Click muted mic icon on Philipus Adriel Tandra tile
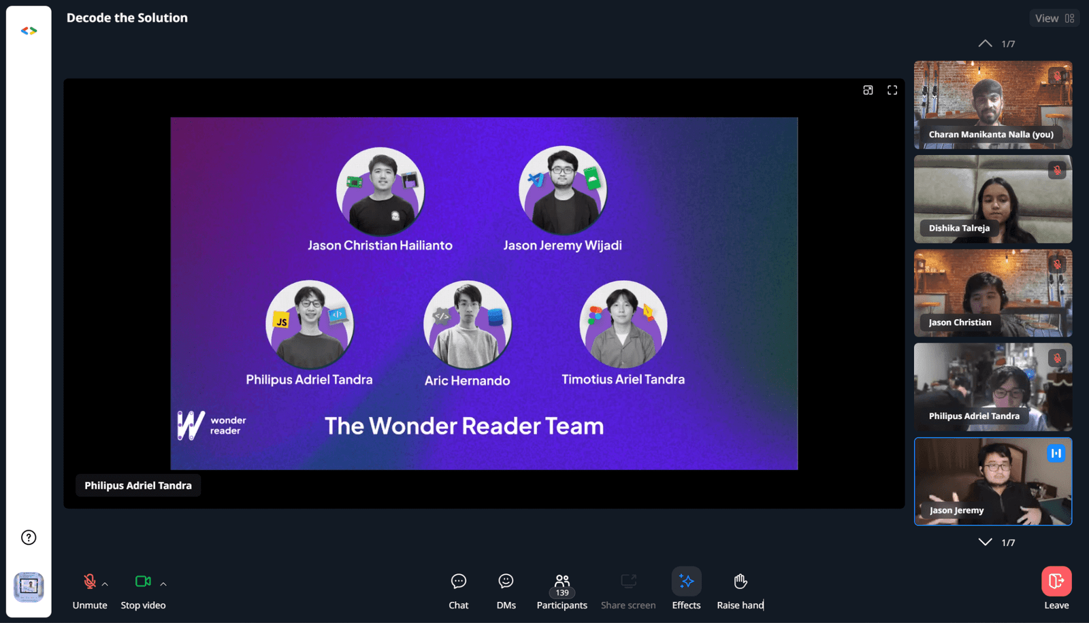1089x623 pixels. coord(1057,358)
